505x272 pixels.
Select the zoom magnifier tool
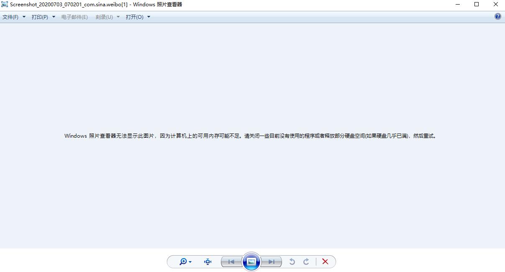pyautogui.click(x=182, y=261)
